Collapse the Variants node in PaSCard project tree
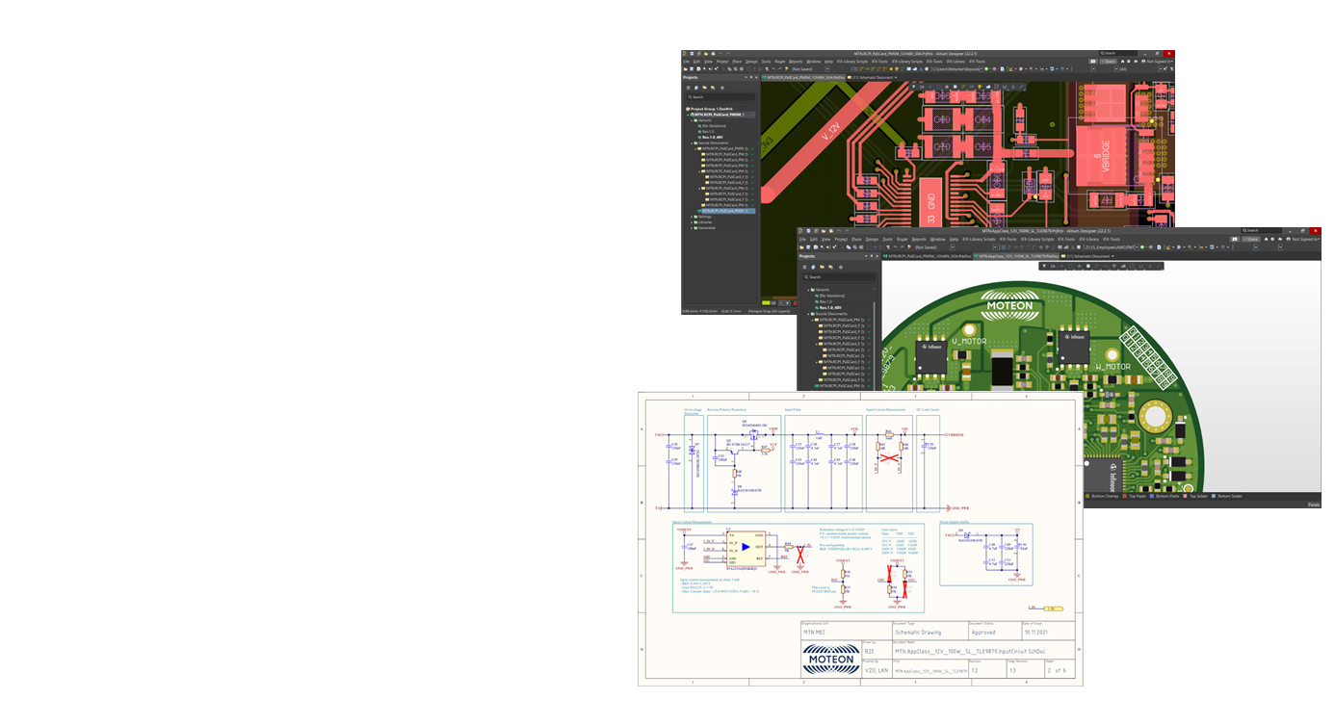This screenshot has width=1335, height=725. pyautogui.click(x=692, y=120)
